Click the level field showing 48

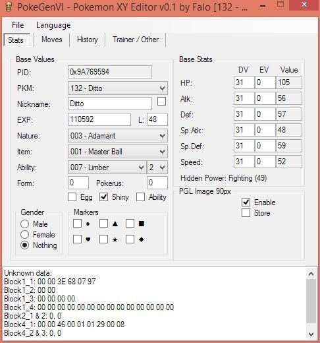pyautogui.click(x=157, y=119)
